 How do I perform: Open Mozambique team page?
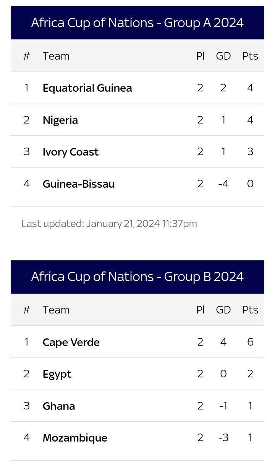75,438
